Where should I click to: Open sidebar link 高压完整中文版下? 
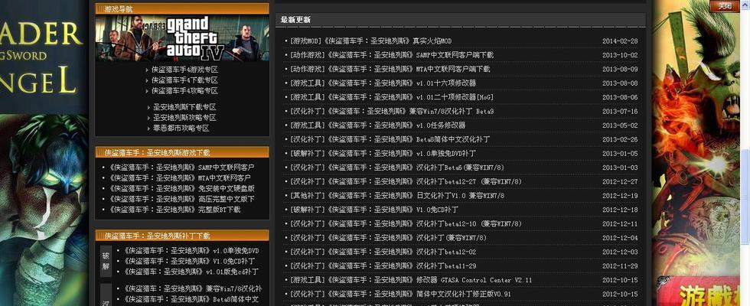pyautogui.click(x=182, y=199)
